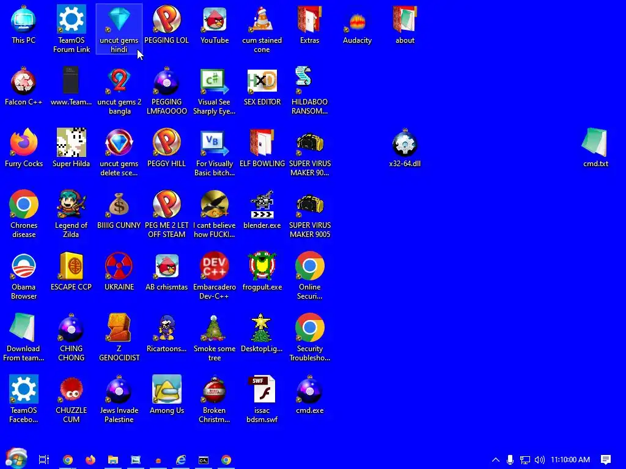Viewport: 626px width, 469px height.
Task: Switch to Command Prompt in taskbar
Action: click(x=203, y=460)
